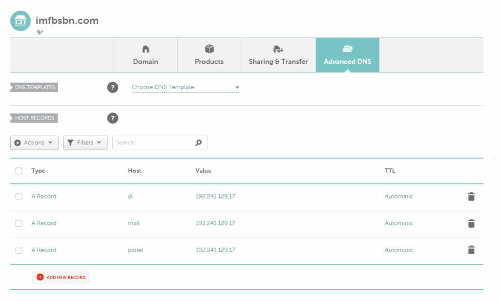Check the box for the panel record
The width and height of the screenshot is (500, 301).
[x=19, y=250]
